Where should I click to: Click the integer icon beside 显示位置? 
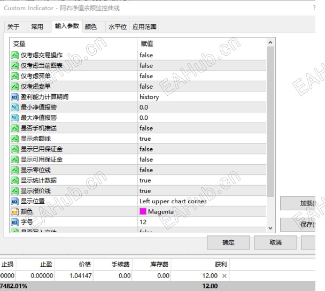(x=15, y=201)
